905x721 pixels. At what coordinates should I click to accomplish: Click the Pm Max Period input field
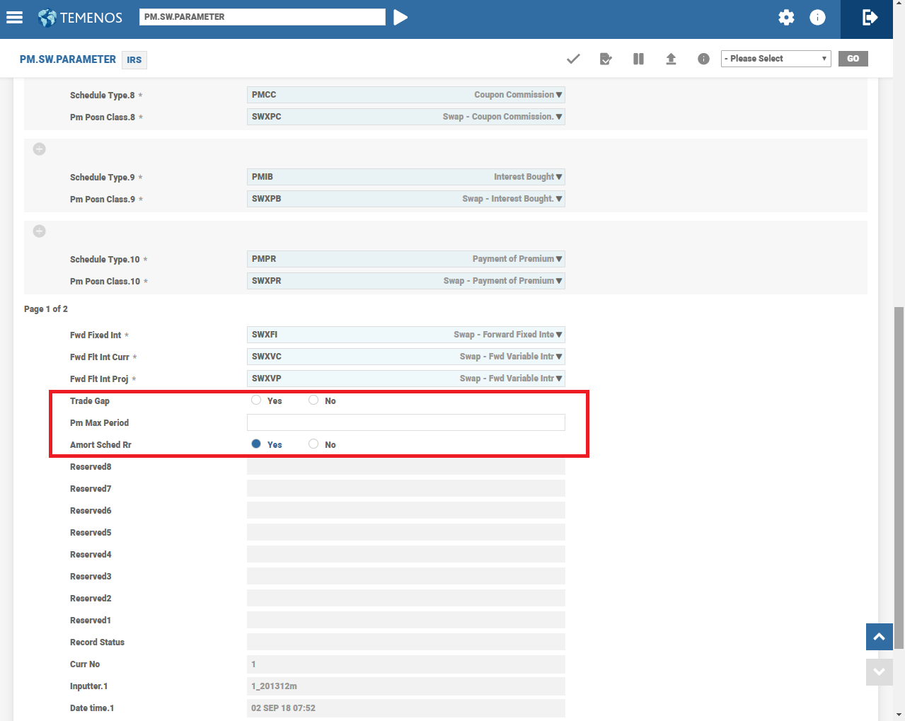[x=405, y=422]
